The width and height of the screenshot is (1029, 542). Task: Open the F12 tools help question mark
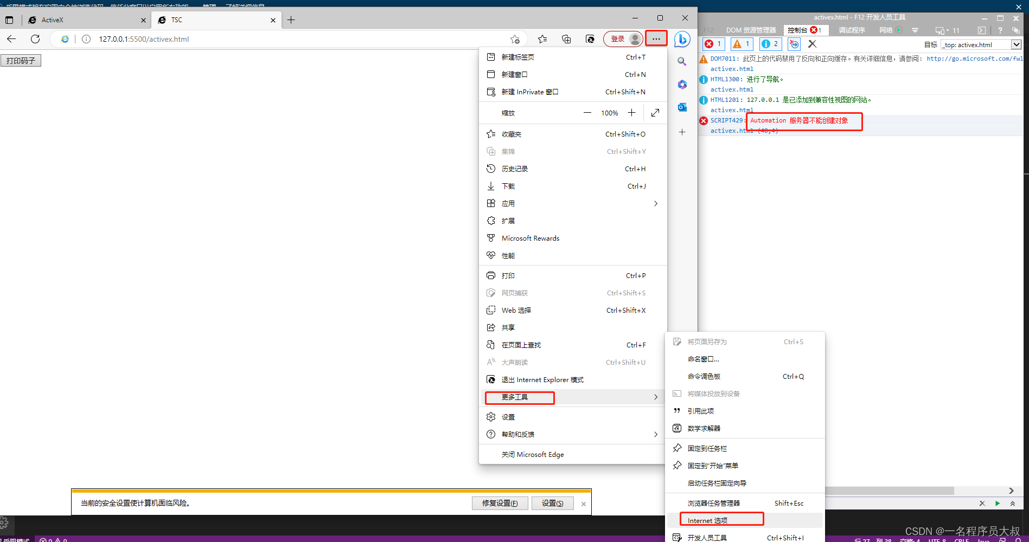click(1000, 30)
